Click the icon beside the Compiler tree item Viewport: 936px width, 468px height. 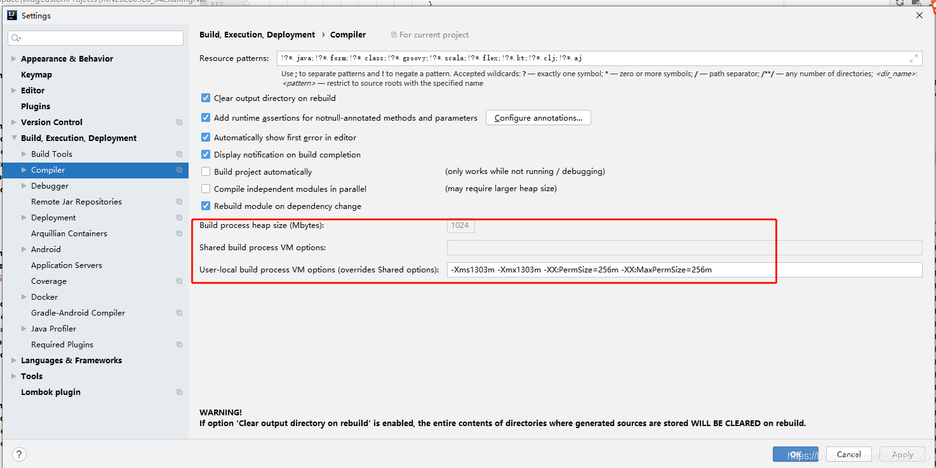coord(178,170)
